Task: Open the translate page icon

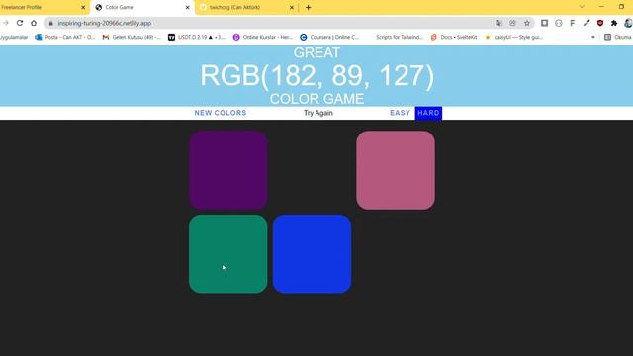Action: coord(498,23)
